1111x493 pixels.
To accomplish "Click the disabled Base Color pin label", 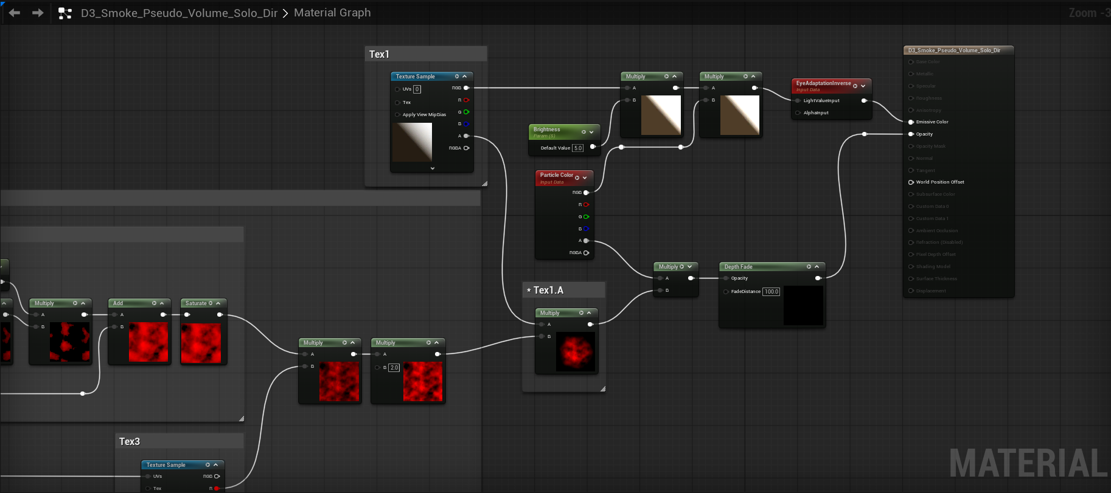I will pos(928,62).
